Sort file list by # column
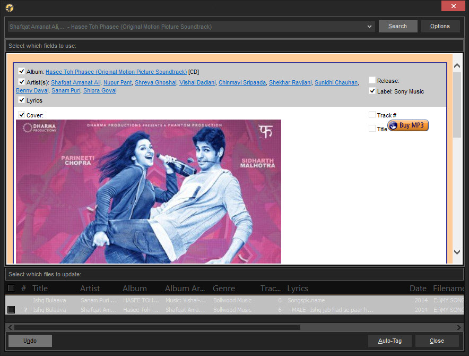This screenshot has width=469, height=356. coord(24,289)
